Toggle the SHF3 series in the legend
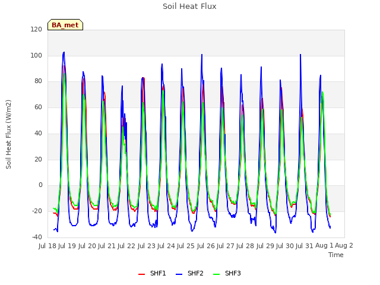Screen dimensions: 380x285 point(227,273)
